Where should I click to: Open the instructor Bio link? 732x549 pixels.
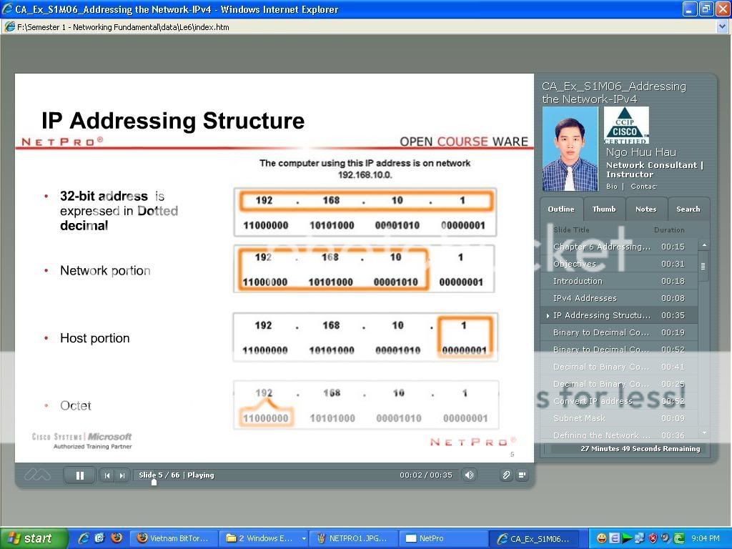tap(612, 187)
